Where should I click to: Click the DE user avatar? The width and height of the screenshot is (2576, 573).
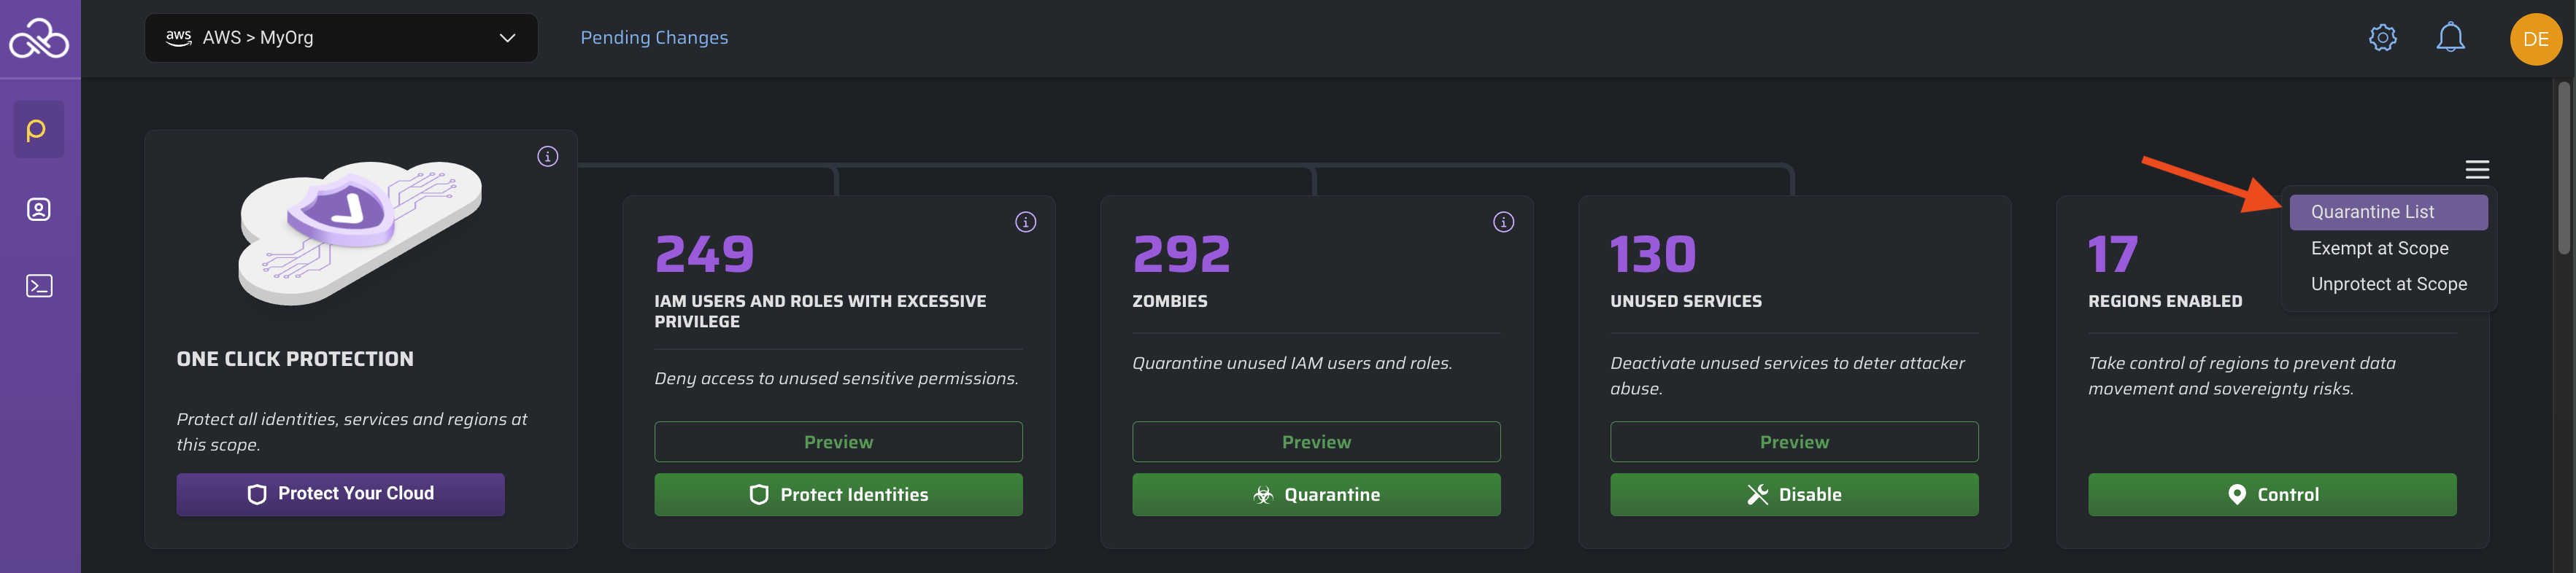point(2535,39)
